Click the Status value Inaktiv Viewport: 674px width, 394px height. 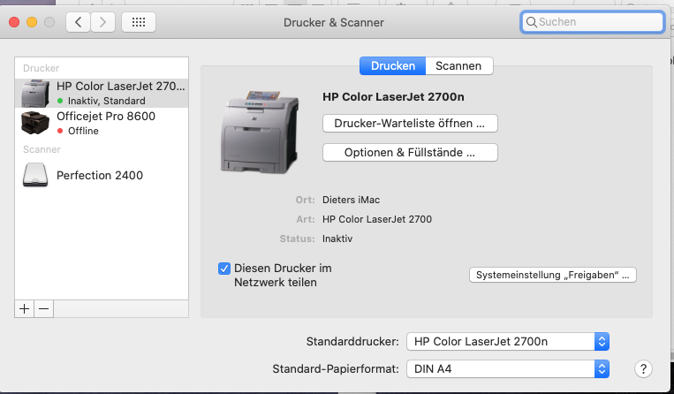tap(337, 239)
